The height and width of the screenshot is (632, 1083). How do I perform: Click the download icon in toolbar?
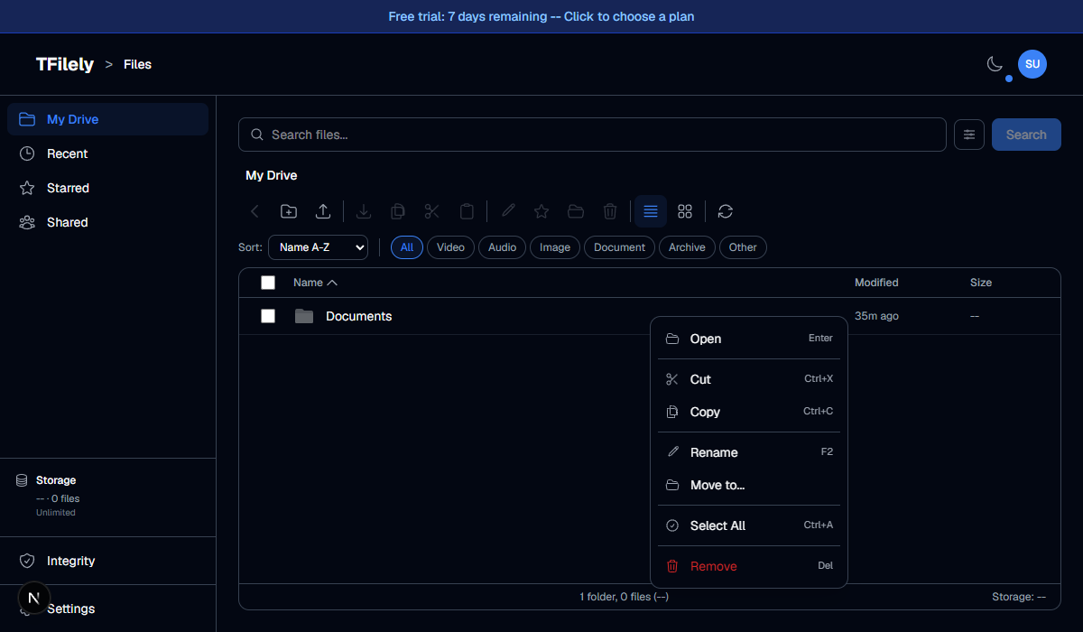[x=364, y=211]
